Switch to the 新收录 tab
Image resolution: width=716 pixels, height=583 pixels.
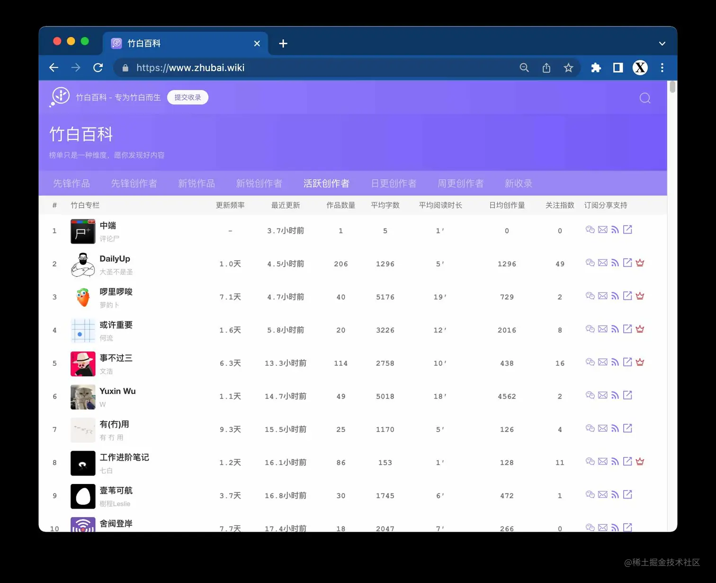pos(519,183)
